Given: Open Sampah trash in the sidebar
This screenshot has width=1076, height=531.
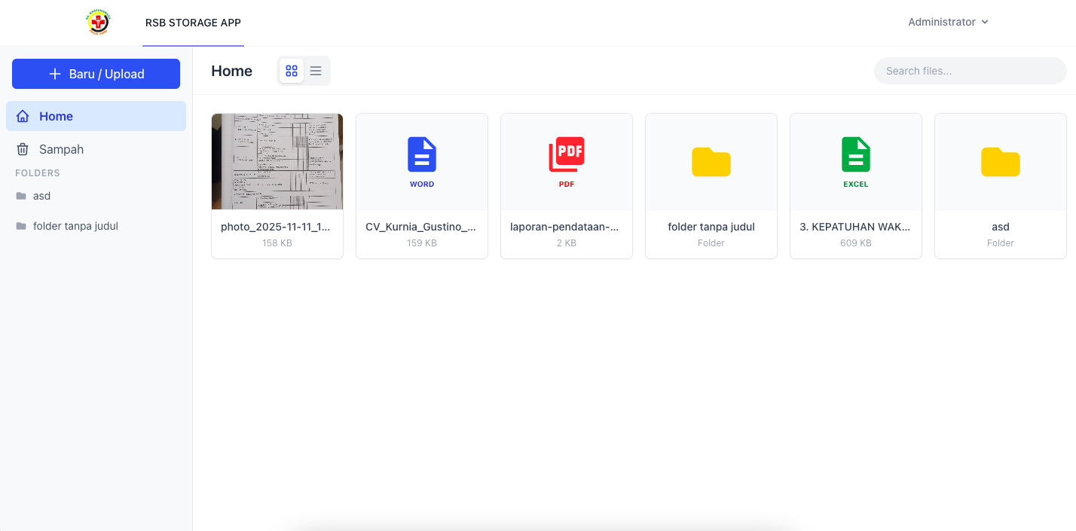Looking at the screenshot, I should [61, 149].
